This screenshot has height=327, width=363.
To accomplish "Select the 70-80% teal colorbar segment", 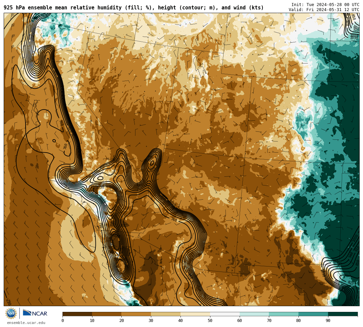I will [x=284, y=314].
